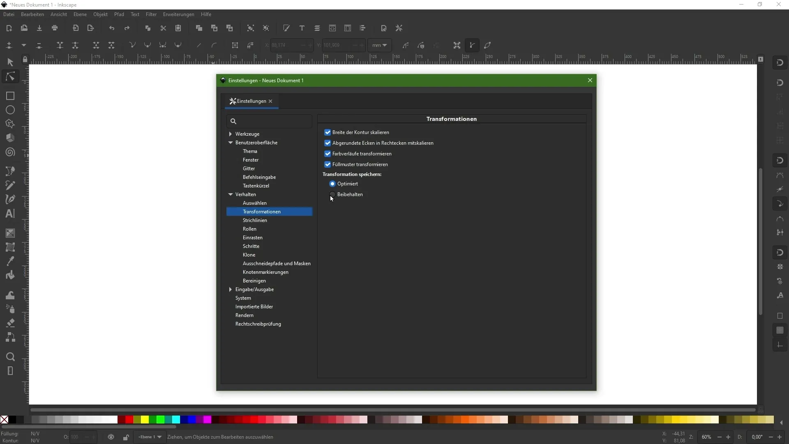
Task: Collapse the Benutzeroberfläche tree node
Action: [231, 143]
